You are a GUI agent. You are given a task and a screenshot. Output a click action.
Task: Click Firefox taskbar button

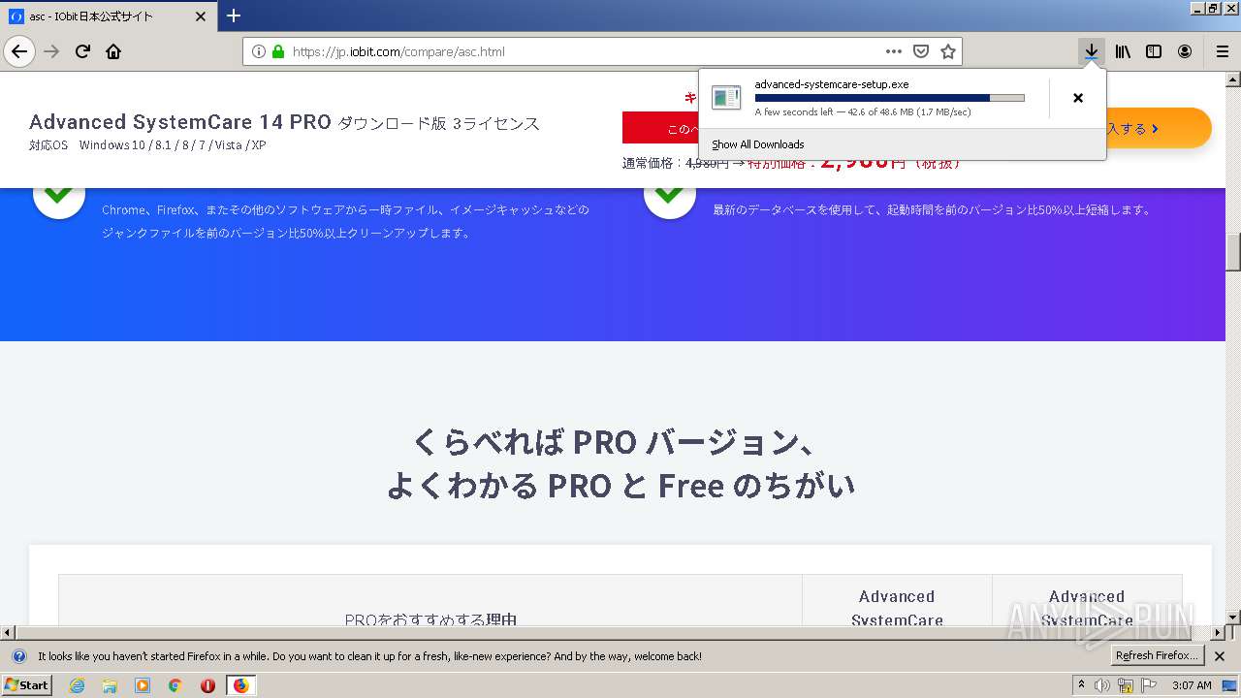pos(240,685)
